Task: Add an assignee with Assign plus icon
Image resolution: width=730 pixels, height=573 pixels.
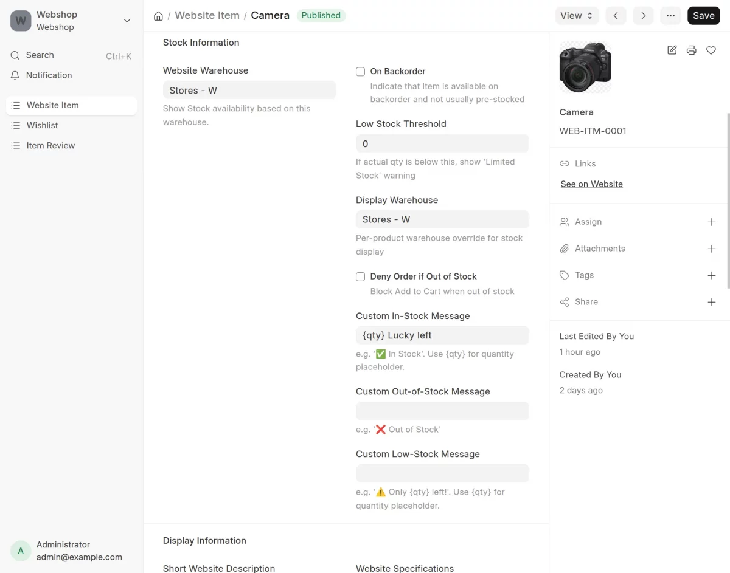Action: pos(712,222)
